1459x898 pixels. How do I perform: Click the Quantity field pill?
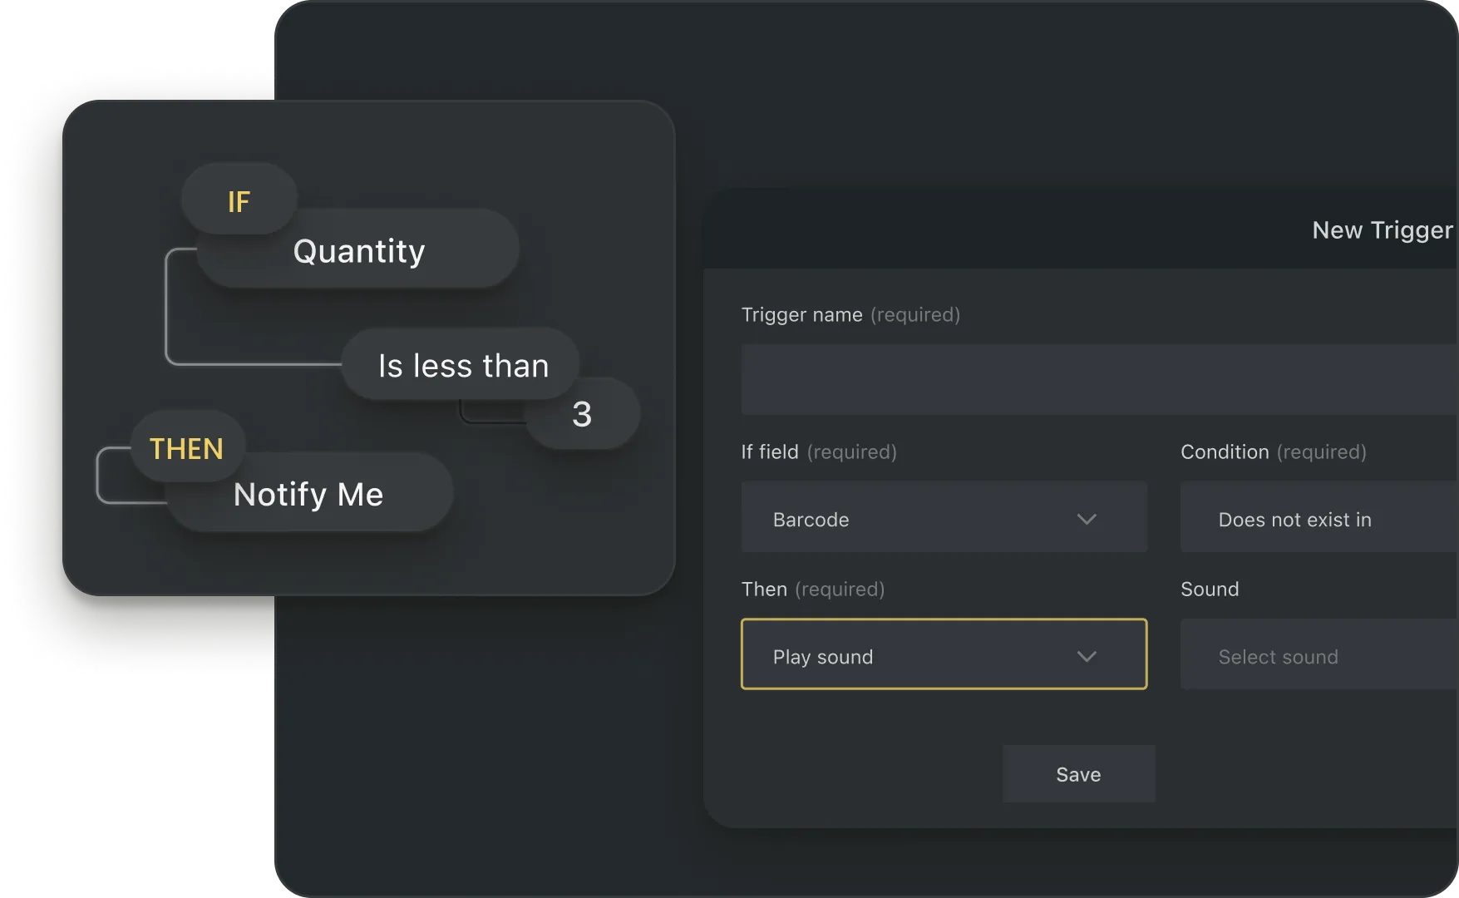tap(359, 251)
